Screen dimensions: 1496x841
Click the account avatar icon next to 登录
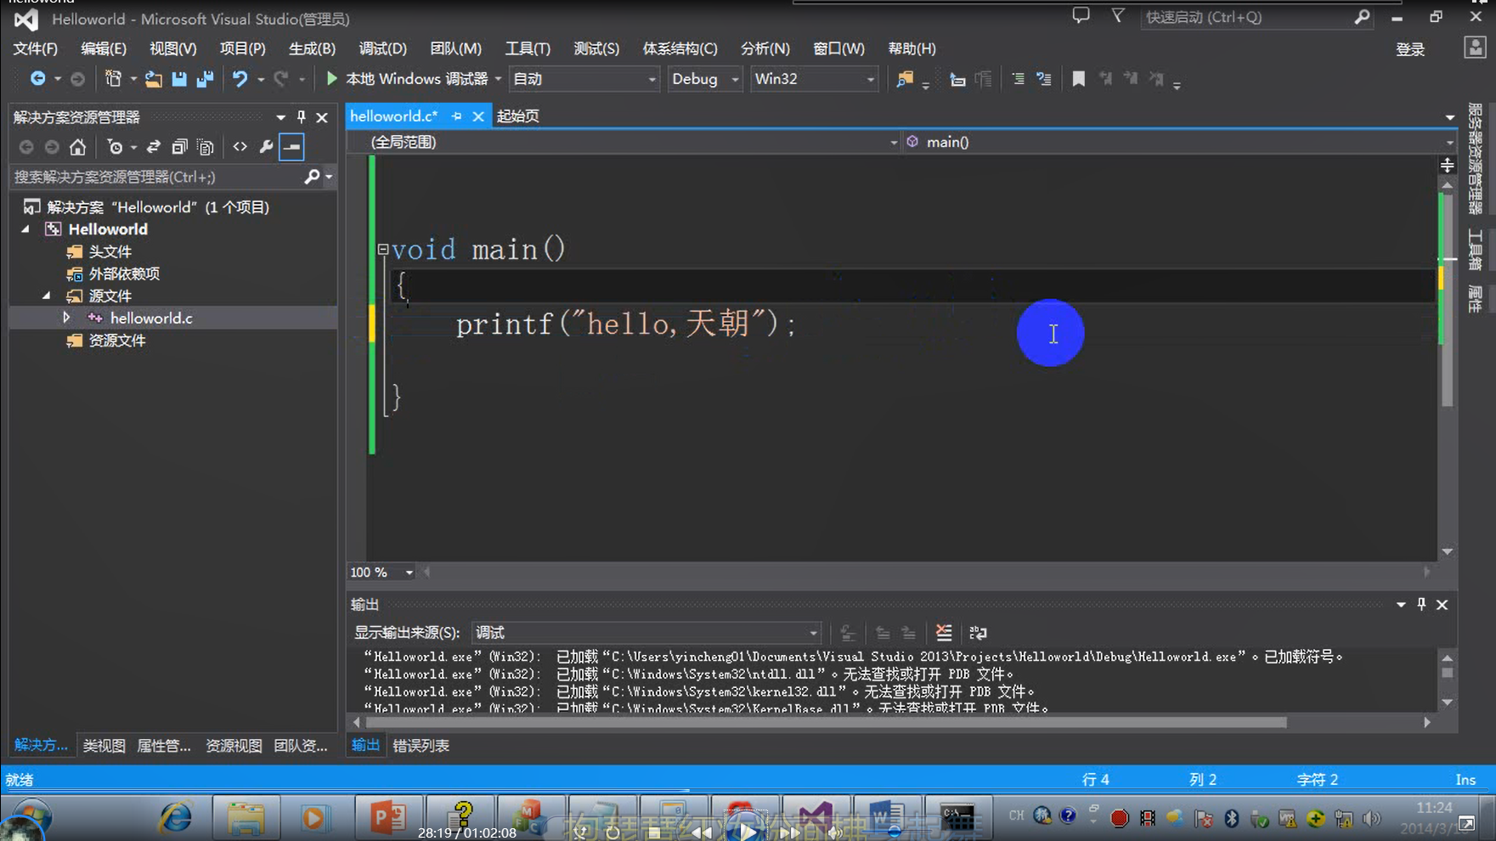(1475, 48)
